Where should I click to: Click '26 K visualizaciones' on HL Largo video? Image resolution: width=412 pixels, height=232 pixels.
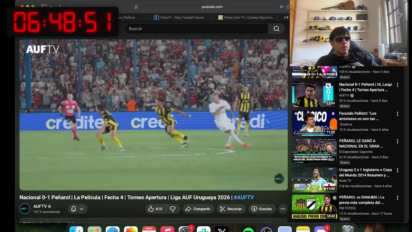354,101
